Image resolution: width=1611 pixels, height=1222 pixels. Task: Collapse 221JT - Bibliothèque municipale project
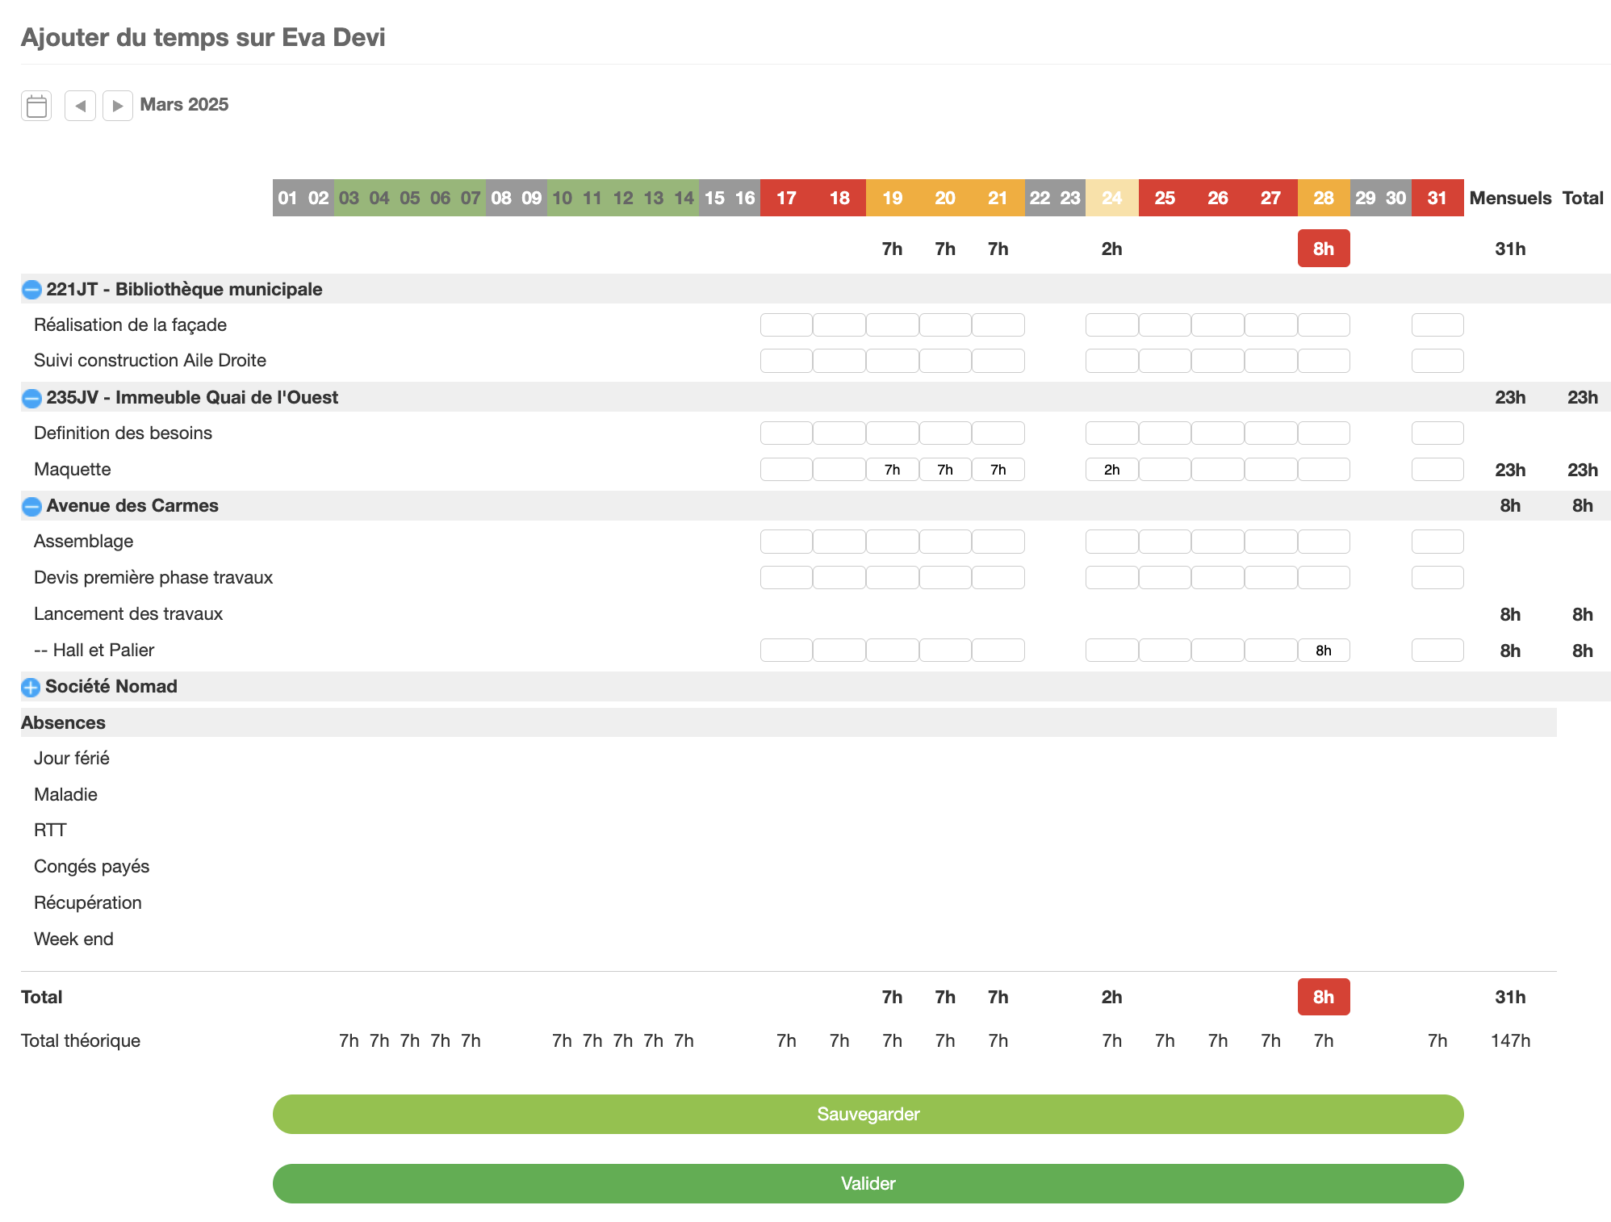tap(31, 290)
